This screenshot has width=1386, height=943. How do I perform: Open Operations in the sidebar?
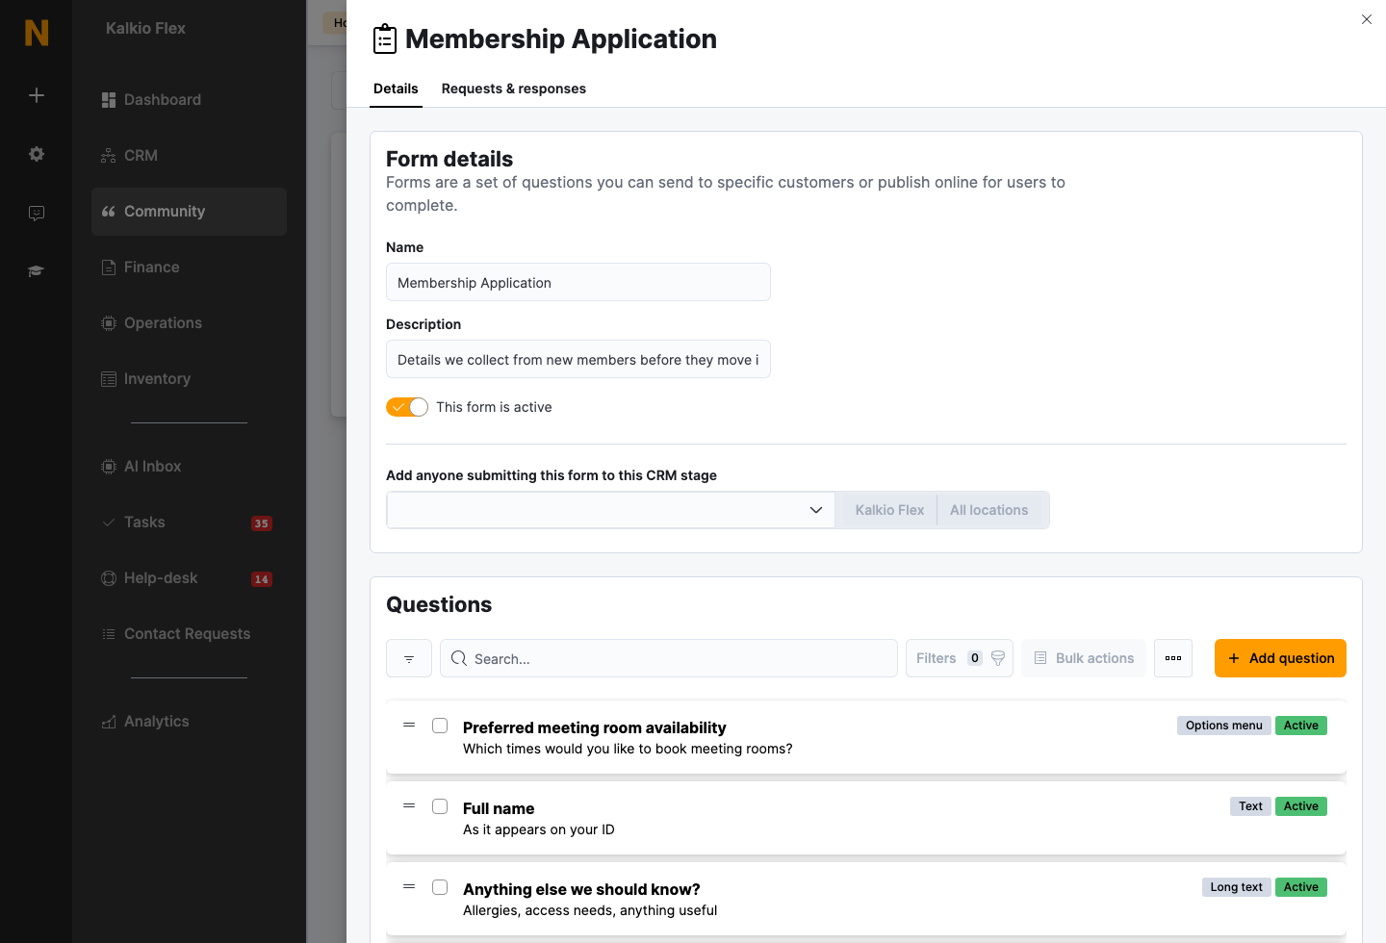click(x=189, y=323)
